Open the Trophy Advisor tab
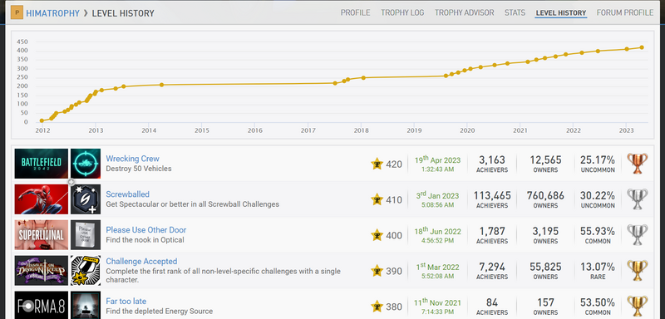The width and height of the screenshot is (665, 319). 464,12
